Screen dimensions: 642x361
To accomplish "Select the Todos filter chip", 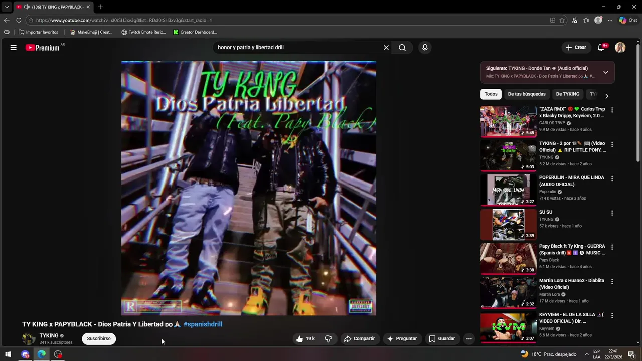I will tap(491, 94).
